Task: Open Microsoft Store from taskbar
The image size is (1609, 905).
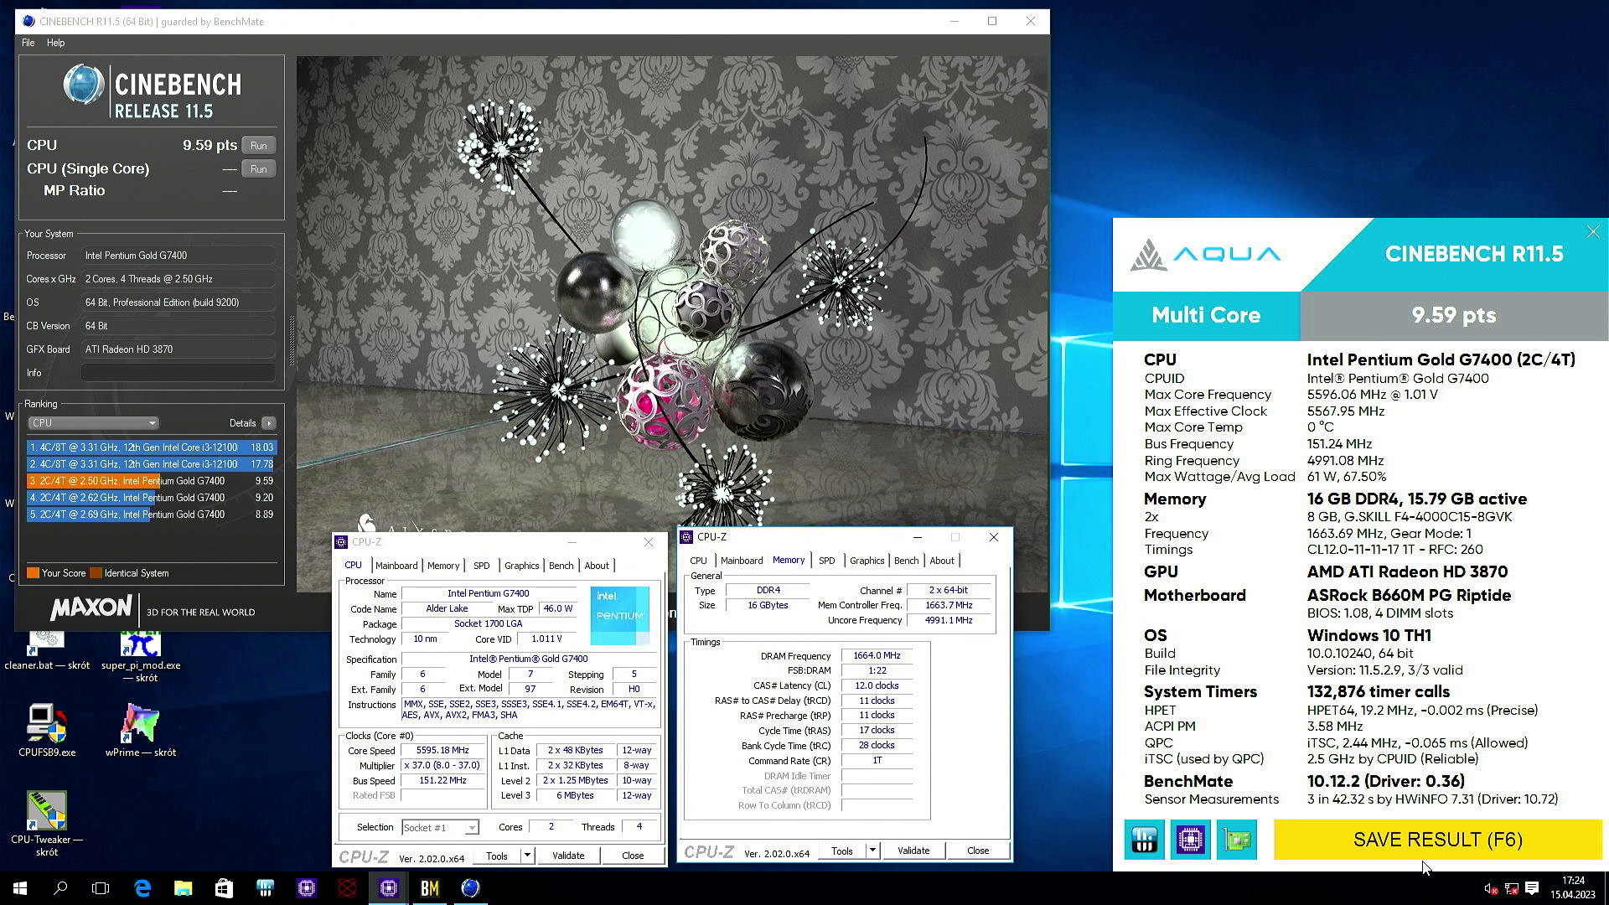Action: (x=224, y=888)
